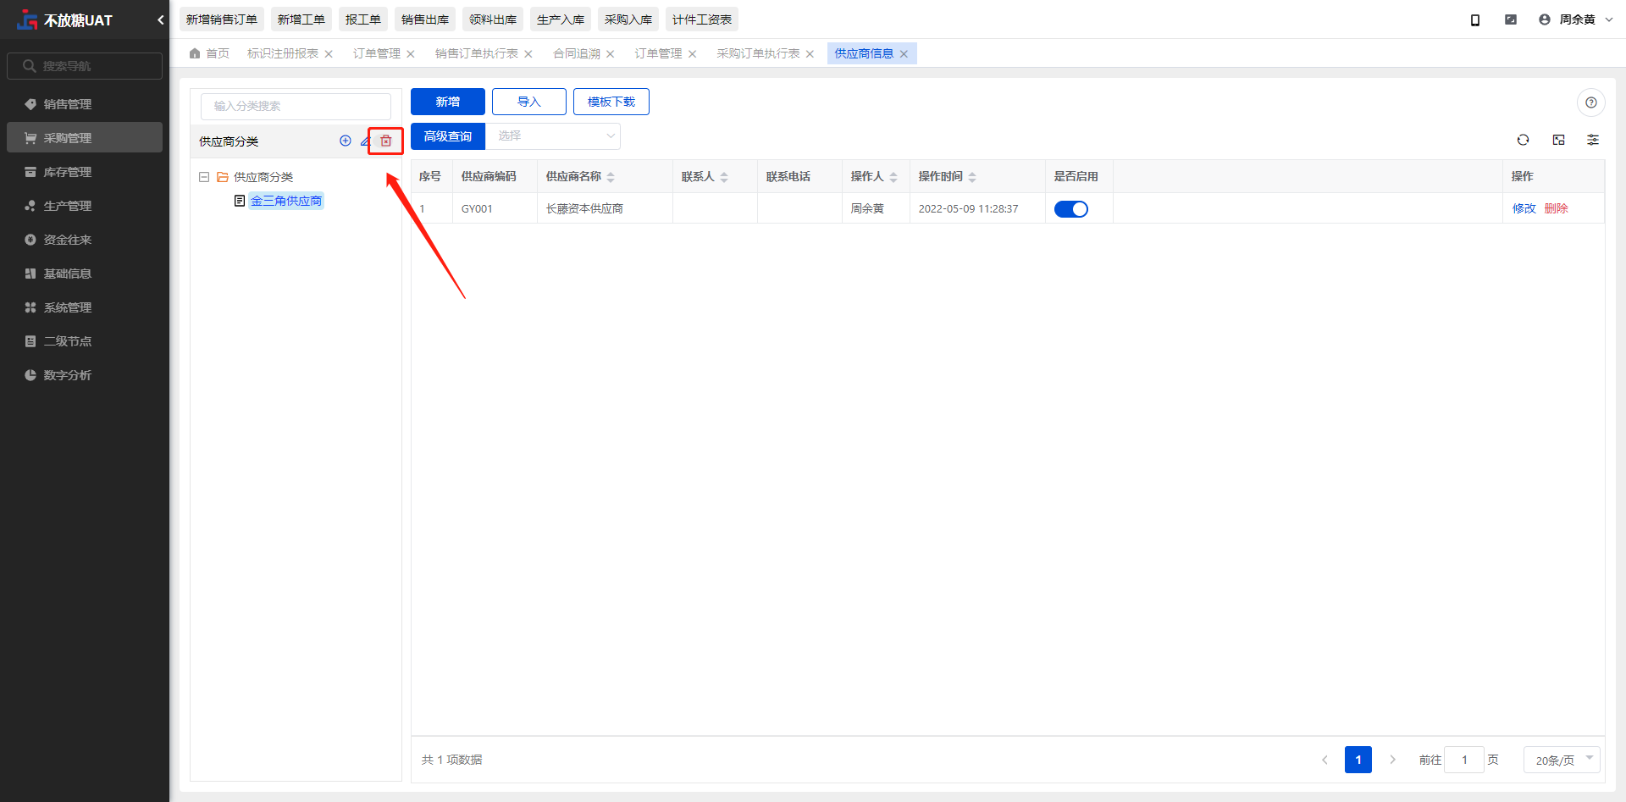Collapse the sidebar with the arrow icon
Viewport: 1626px width, 802px height.
[160, 19]
